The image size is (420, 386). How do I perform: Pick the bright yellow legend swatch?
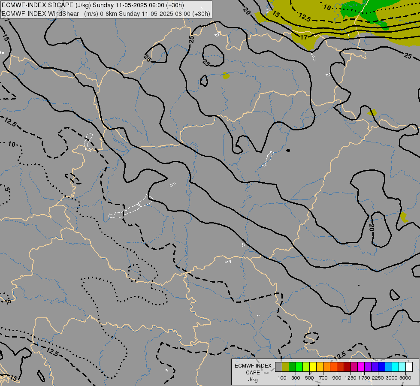pyautogui.click(x=313, y=367)
